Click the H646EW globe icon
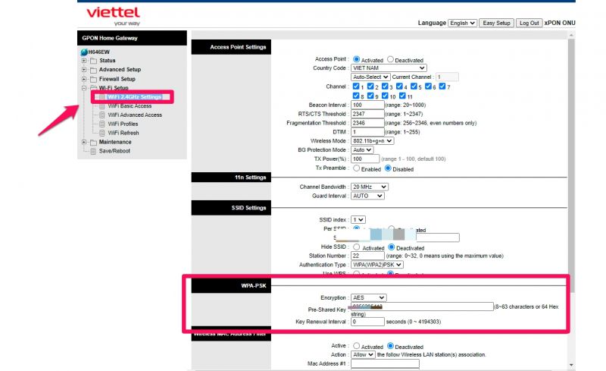This screenshot has width=606, height=371. tap(84, 52)
